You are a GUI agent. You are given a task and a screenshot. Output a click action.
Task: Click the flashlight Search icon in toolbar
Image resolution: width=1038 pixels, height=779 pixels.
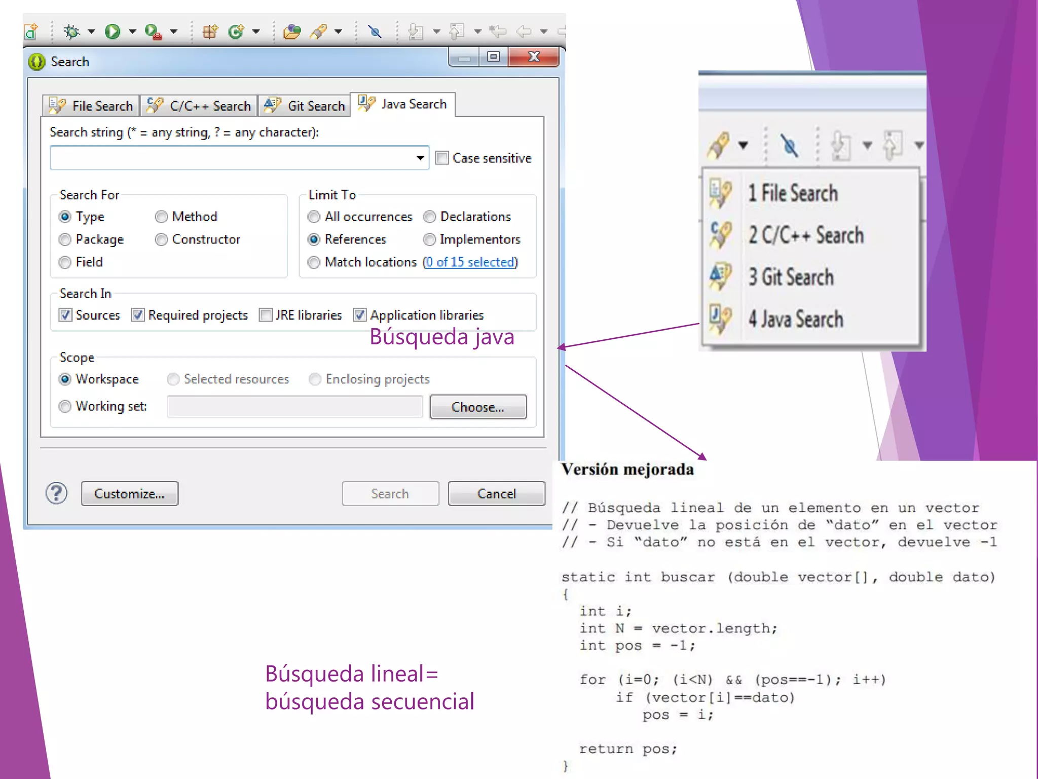click(x=318, y=32)
